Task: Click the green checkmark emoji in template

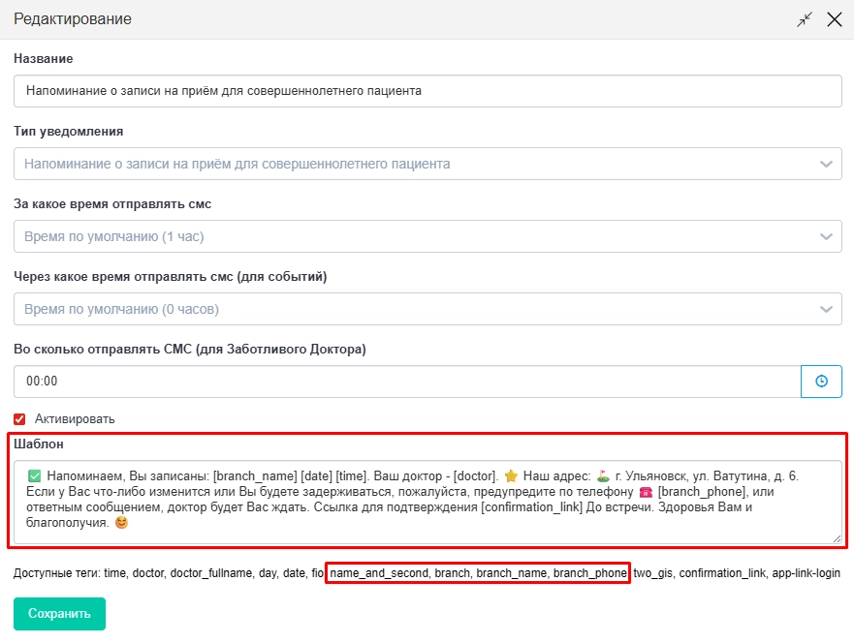Action: (34, 476)
